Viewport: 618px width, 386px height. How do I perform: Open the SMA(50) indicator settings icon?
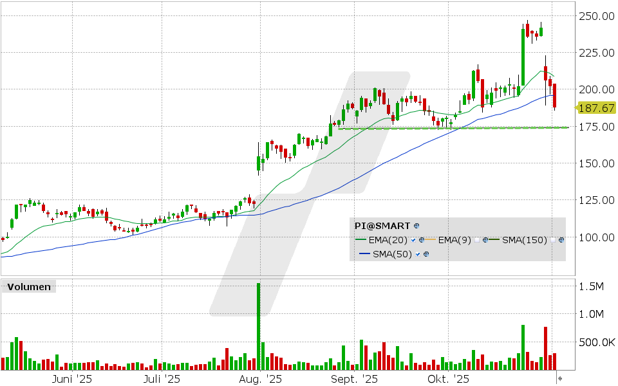pyautogui.click(x=427, y=253)
